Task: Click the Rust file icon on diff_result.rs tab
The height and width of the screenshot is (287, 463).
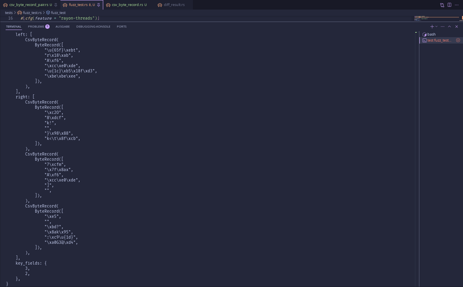Action: click(160, 5)
